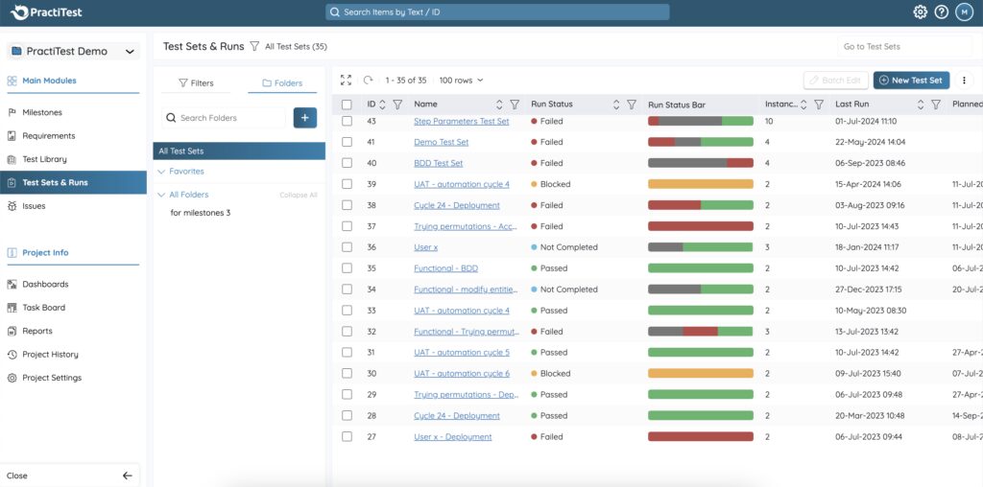
Task: Open the PractiTest Demo project dropdown
Action: pos(73,51)
